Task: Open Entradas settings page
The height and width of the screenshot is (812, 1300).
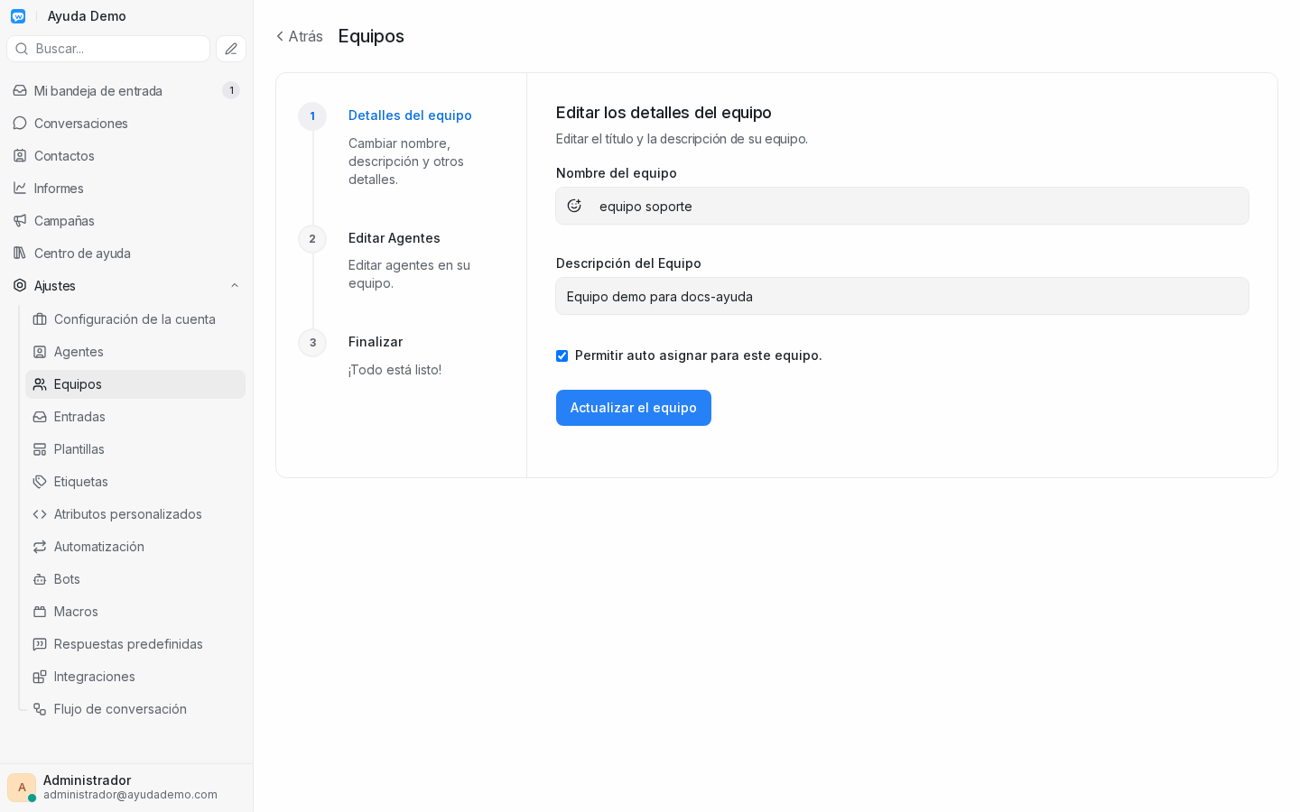Action: point(135,417)
